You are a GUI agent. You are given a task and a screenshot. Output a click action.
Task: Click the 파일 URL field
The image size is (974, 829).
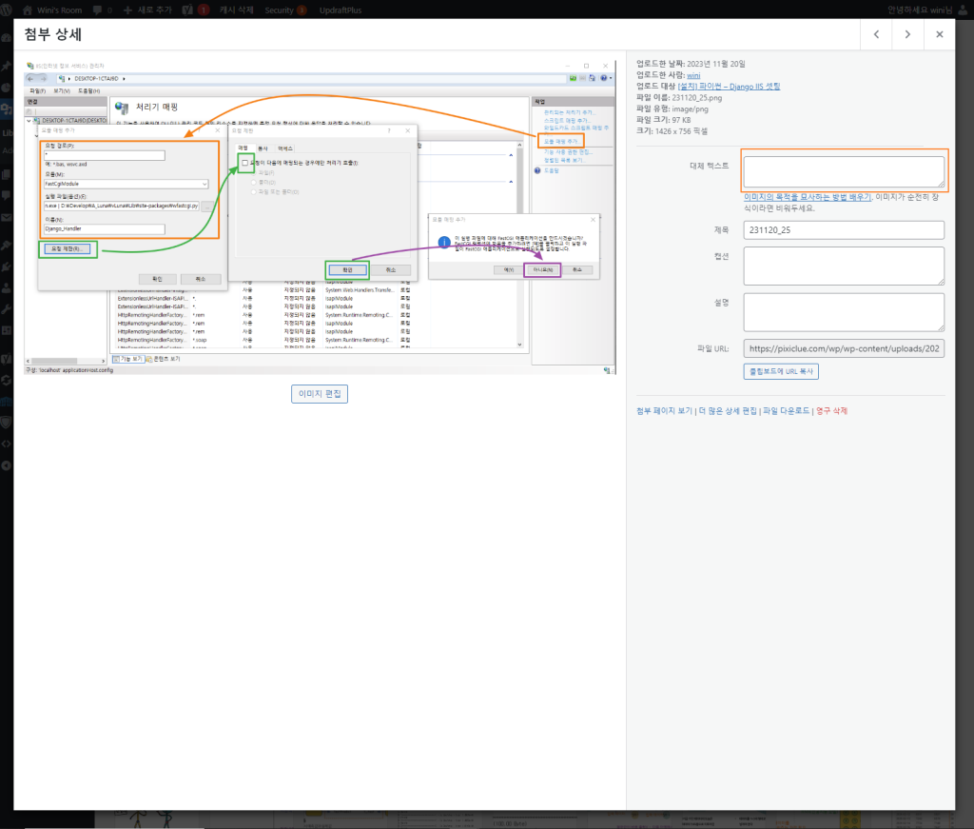(844, 348)
